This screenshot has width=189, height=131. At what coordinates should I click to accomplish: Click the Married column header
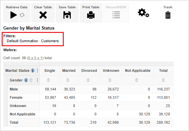click(x=69, y=70)
